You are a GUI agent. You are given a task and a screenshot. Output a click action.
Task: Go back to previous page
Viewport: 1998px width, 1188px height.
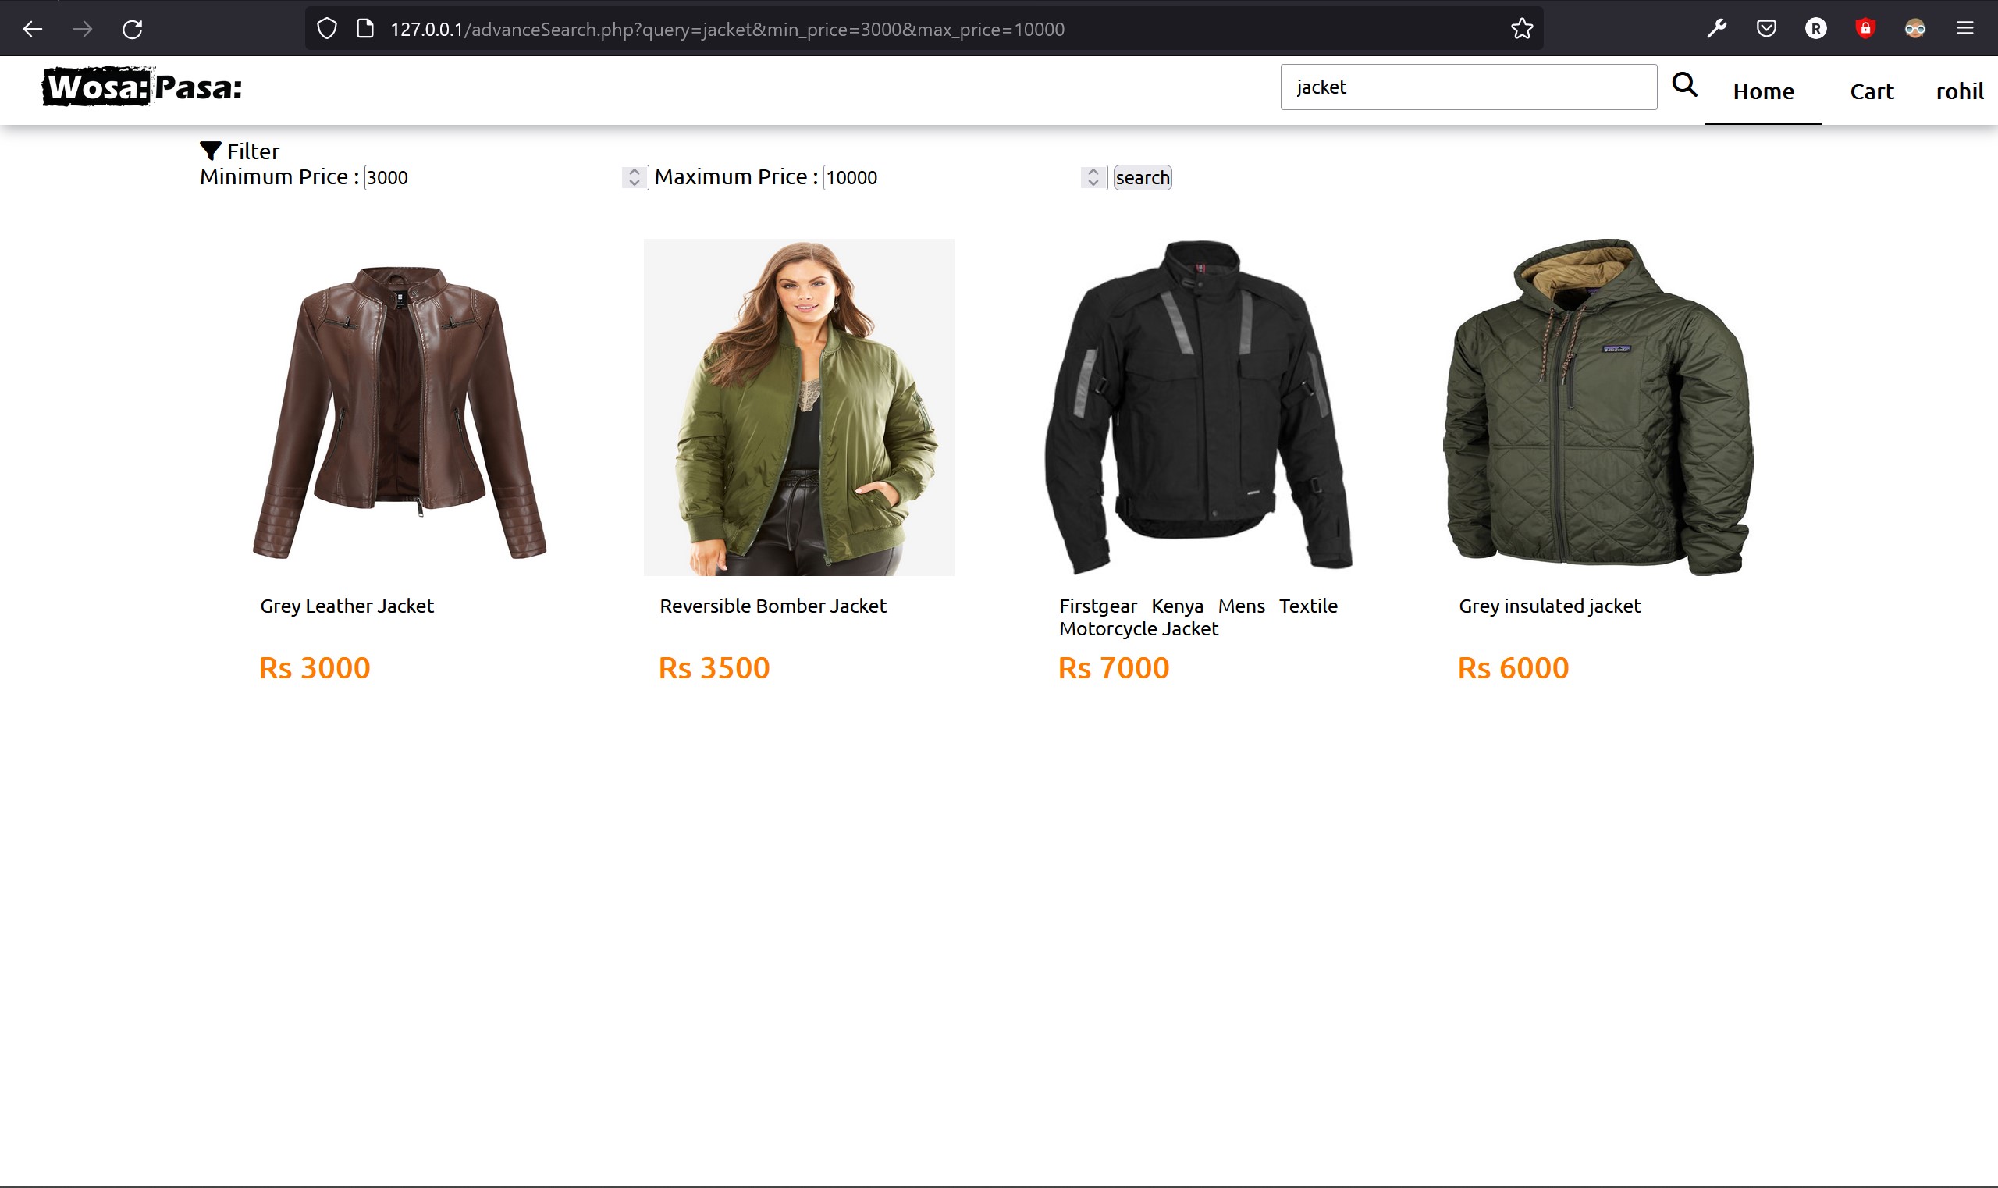click(x=33, y=30)
